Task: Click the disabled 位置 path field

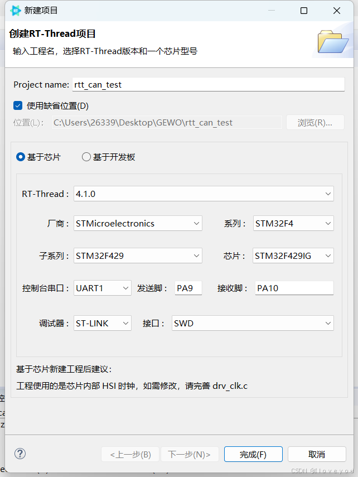Action: pyautogui.click(x=167, y=122)
